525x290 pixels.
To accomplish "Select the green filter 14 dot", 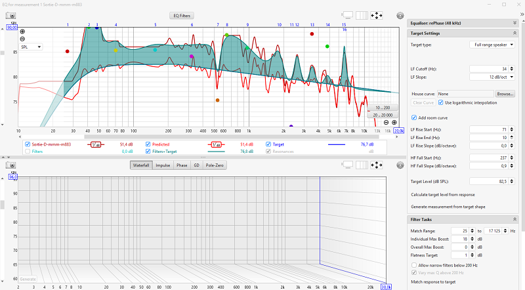I will coord(327,46).
